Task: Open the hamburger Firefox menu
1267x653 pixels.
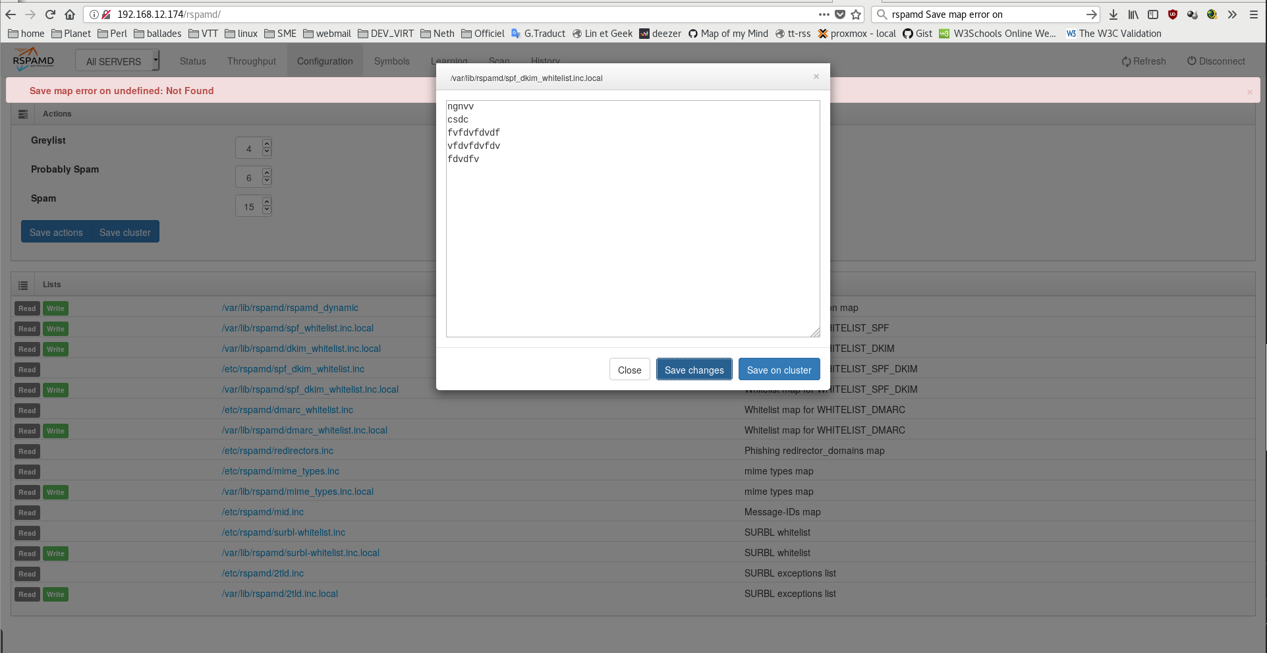Action: pyautogui.click(x=1254, y=14)
